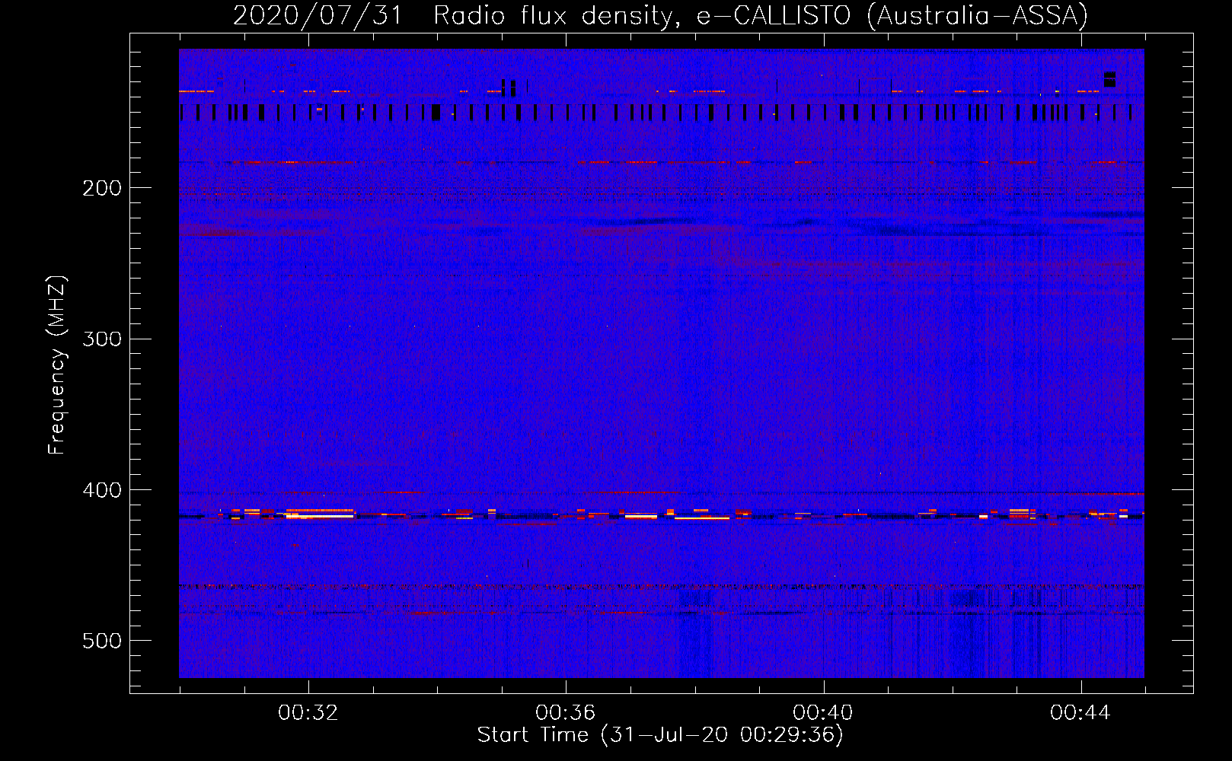Click the 500 frequency tick label
Screen dimensions: 1232x761
pyautogui.click(x=102, y=641)
